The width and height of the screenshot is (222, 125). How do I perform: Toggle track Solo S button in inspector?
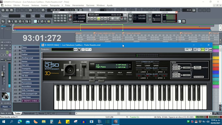(4, 55)
